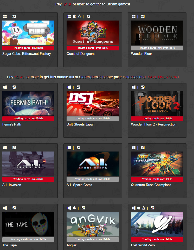
Task: Click Quantum Rush Champions' 'Trading cards available' badge
Action: [157, 179]
